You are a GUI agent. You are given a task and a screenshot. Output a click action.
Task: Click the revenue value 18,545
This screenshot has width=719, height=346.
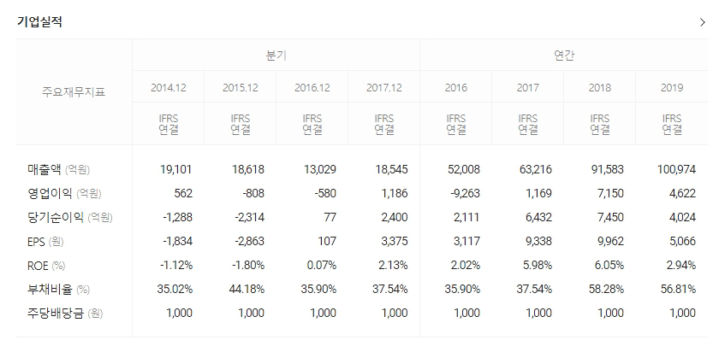pos(392,169)
